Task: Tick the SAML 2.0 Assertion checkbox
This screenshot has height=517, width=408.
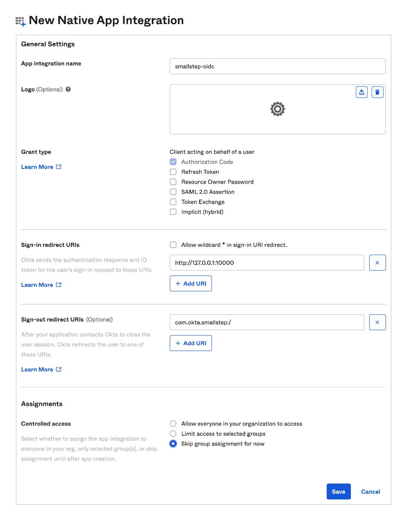Action: coord(173,192)
